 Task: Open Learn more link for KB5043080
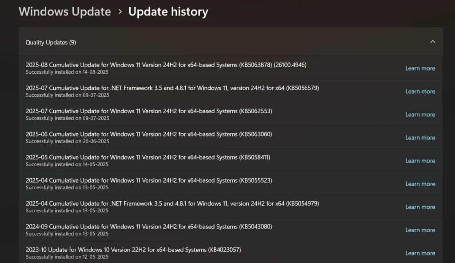click(x=420, y=230)
